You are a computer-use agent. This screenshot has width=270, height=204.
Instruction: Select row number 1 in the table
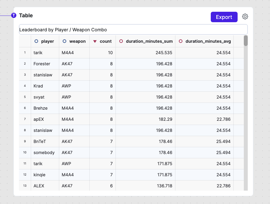25,53
